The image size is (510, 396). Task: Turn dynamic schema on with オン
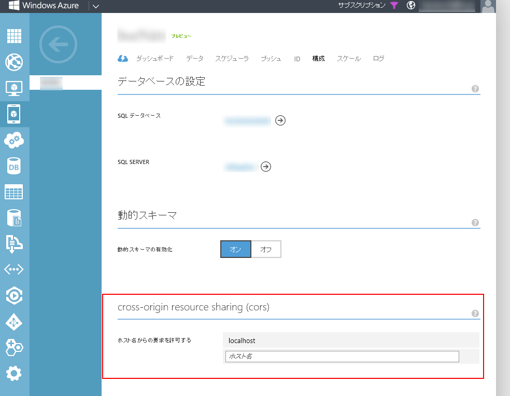[236, 249]
